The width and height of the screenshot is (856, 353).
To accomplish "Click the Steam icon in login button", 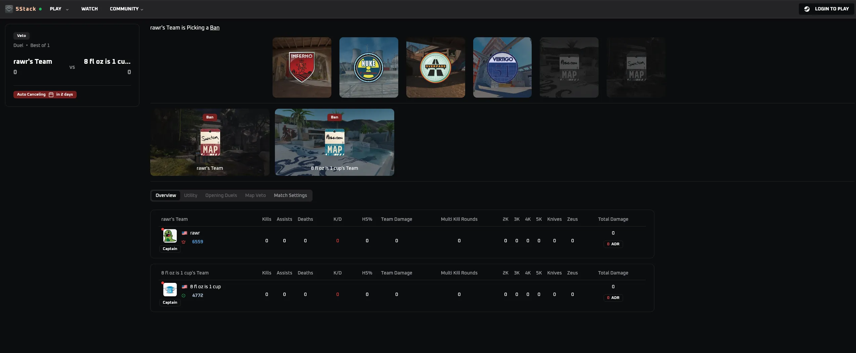I will (807, 9).
